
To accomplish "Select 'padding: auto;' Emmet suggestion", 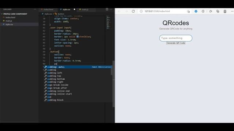I will tap(78, 67).
